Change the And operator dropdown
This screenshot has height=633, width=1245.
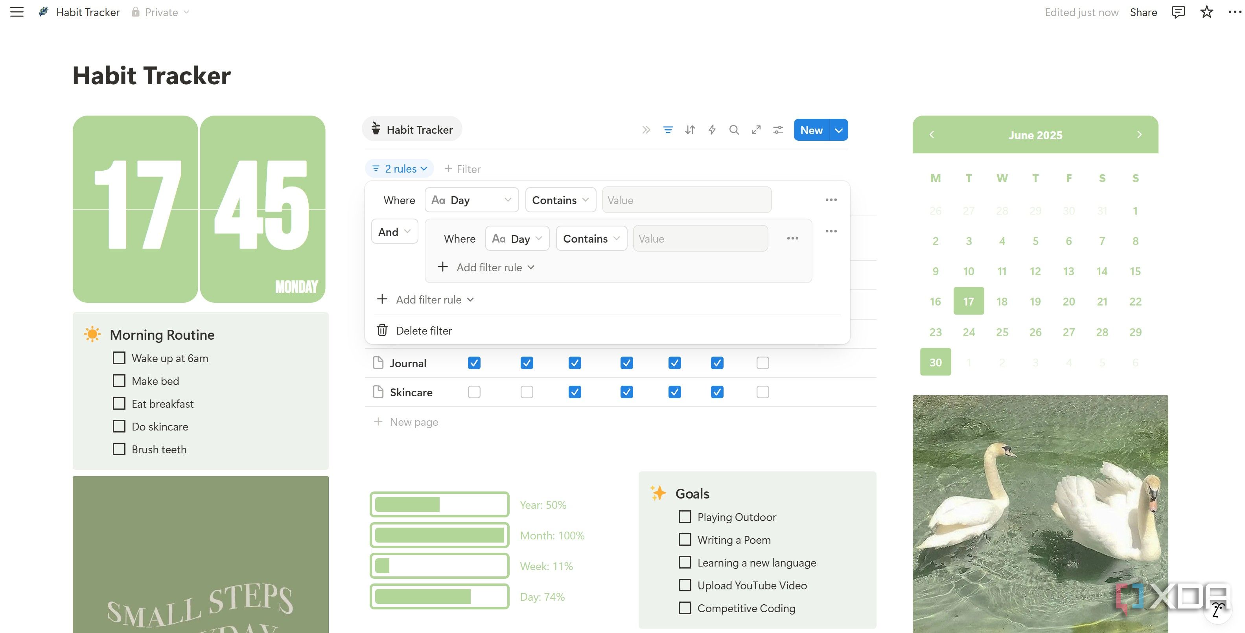coord(394,232)
